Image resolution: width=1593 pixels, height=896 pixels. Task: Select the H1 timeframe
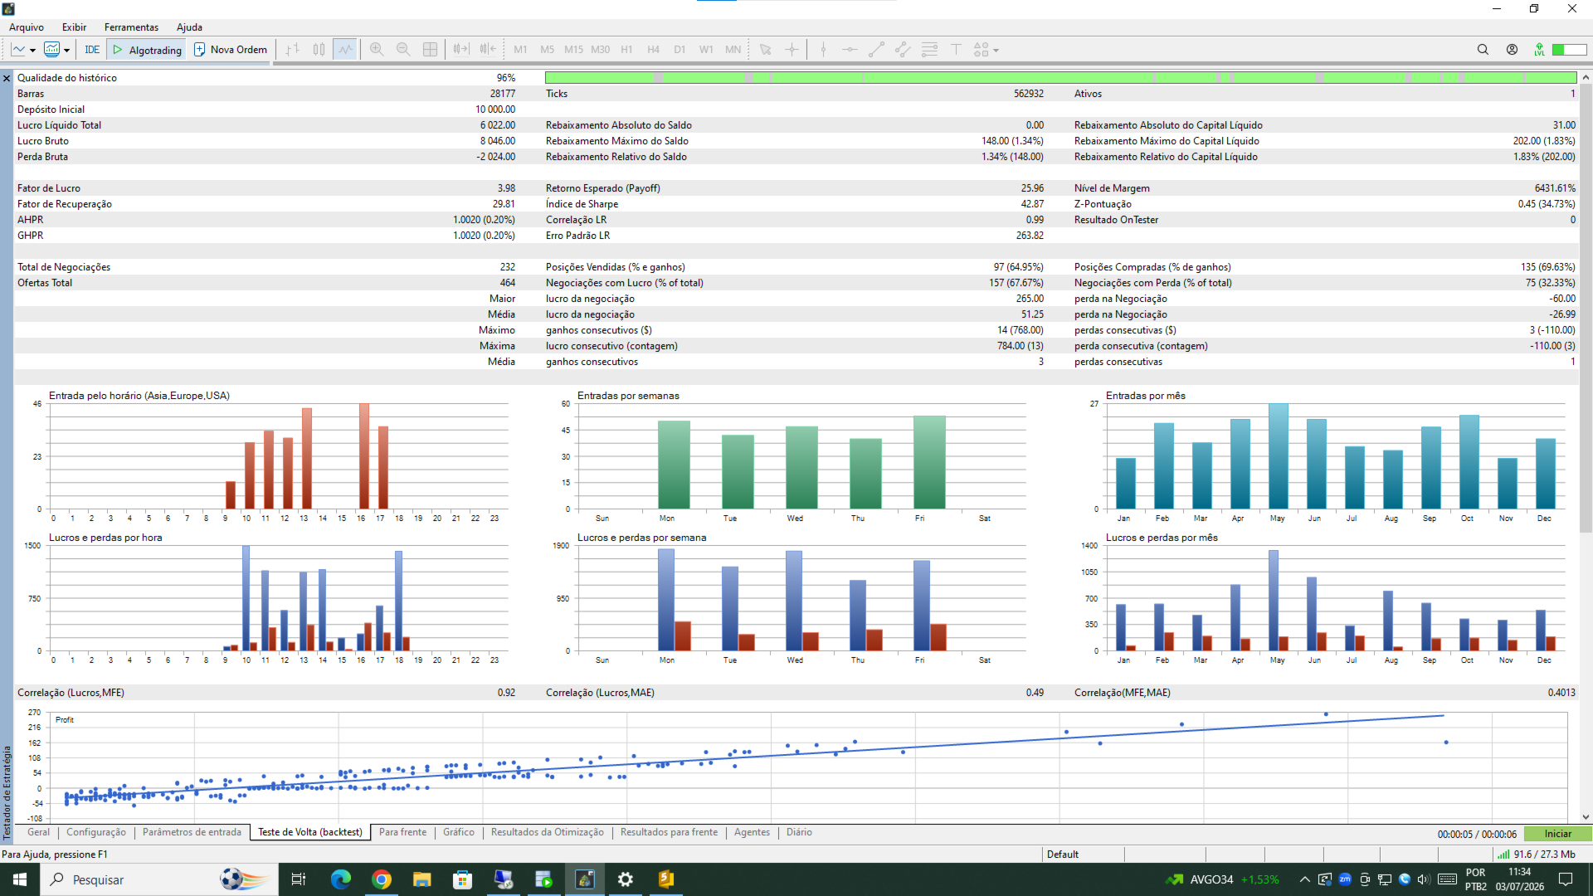626,50
